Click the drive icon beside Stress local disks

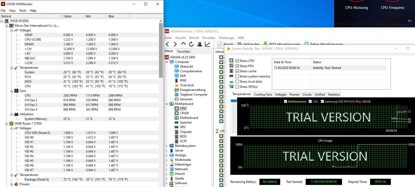click(231, 82)
